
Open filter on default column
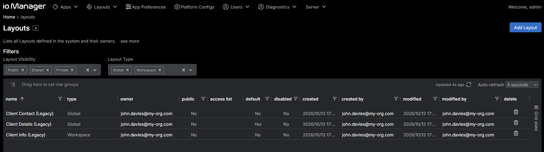(267, 99)
